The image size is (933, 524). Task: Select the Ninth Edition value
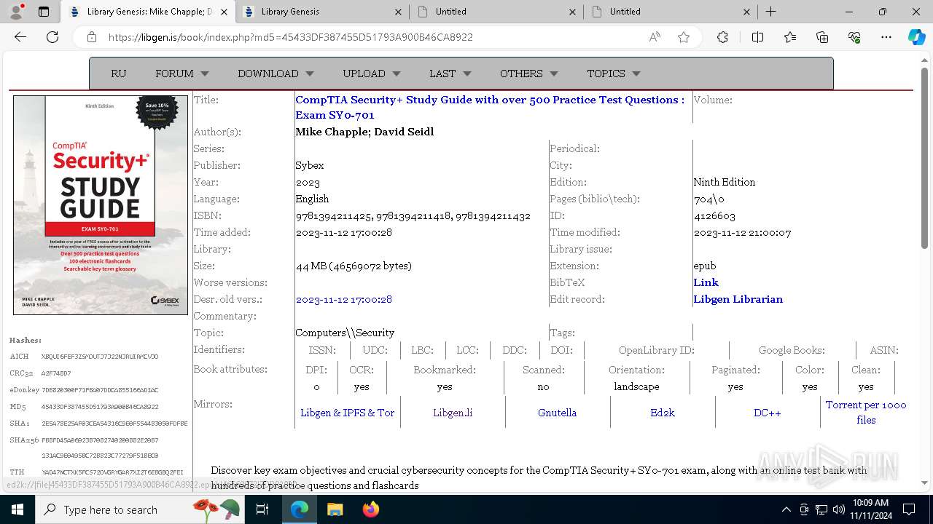pyautogui.click(x=724, y=182)
